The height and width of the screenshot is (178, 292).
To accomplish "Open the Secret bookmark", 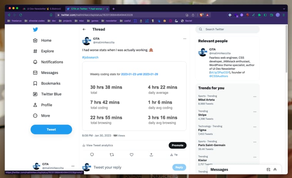I will point(187,21).
